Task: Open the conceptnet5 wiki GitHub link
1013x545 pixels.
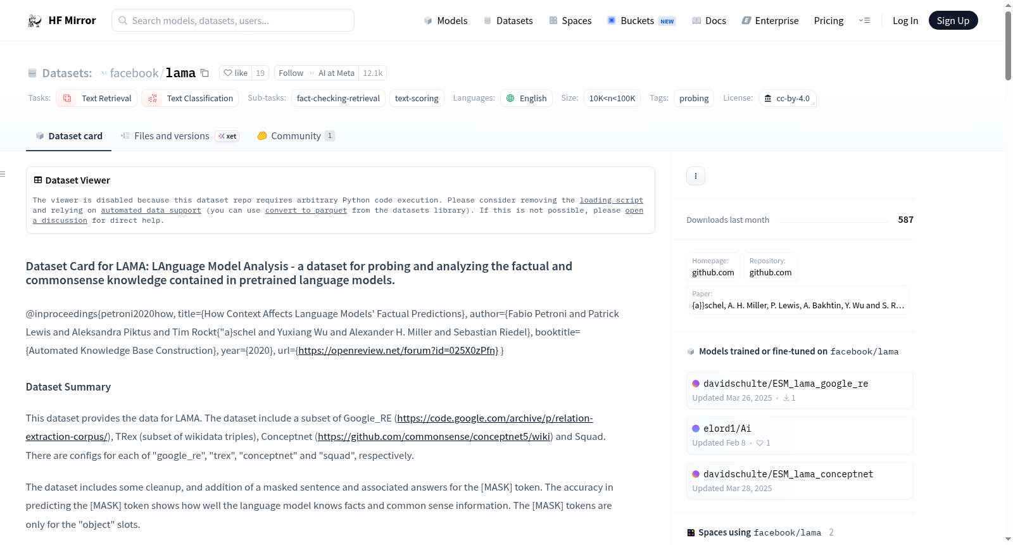Action: 435,436
